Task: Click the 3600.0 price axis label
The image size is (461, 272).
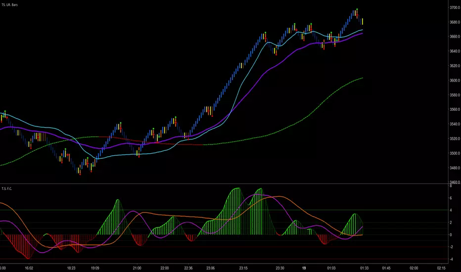Action: point(450,81)
